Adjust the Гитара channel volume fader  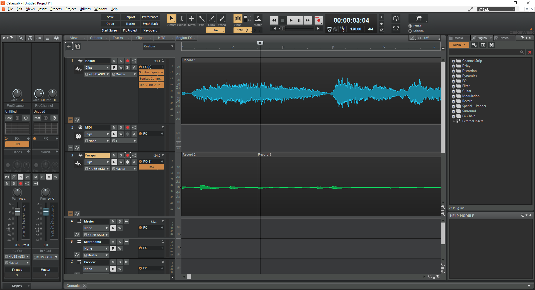point(18,212)
